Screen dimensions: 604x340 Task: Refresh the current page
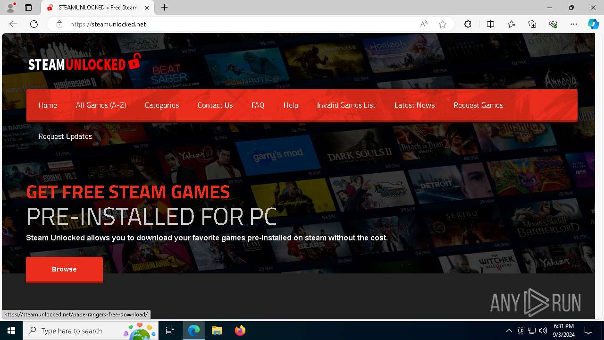[34, 24]
